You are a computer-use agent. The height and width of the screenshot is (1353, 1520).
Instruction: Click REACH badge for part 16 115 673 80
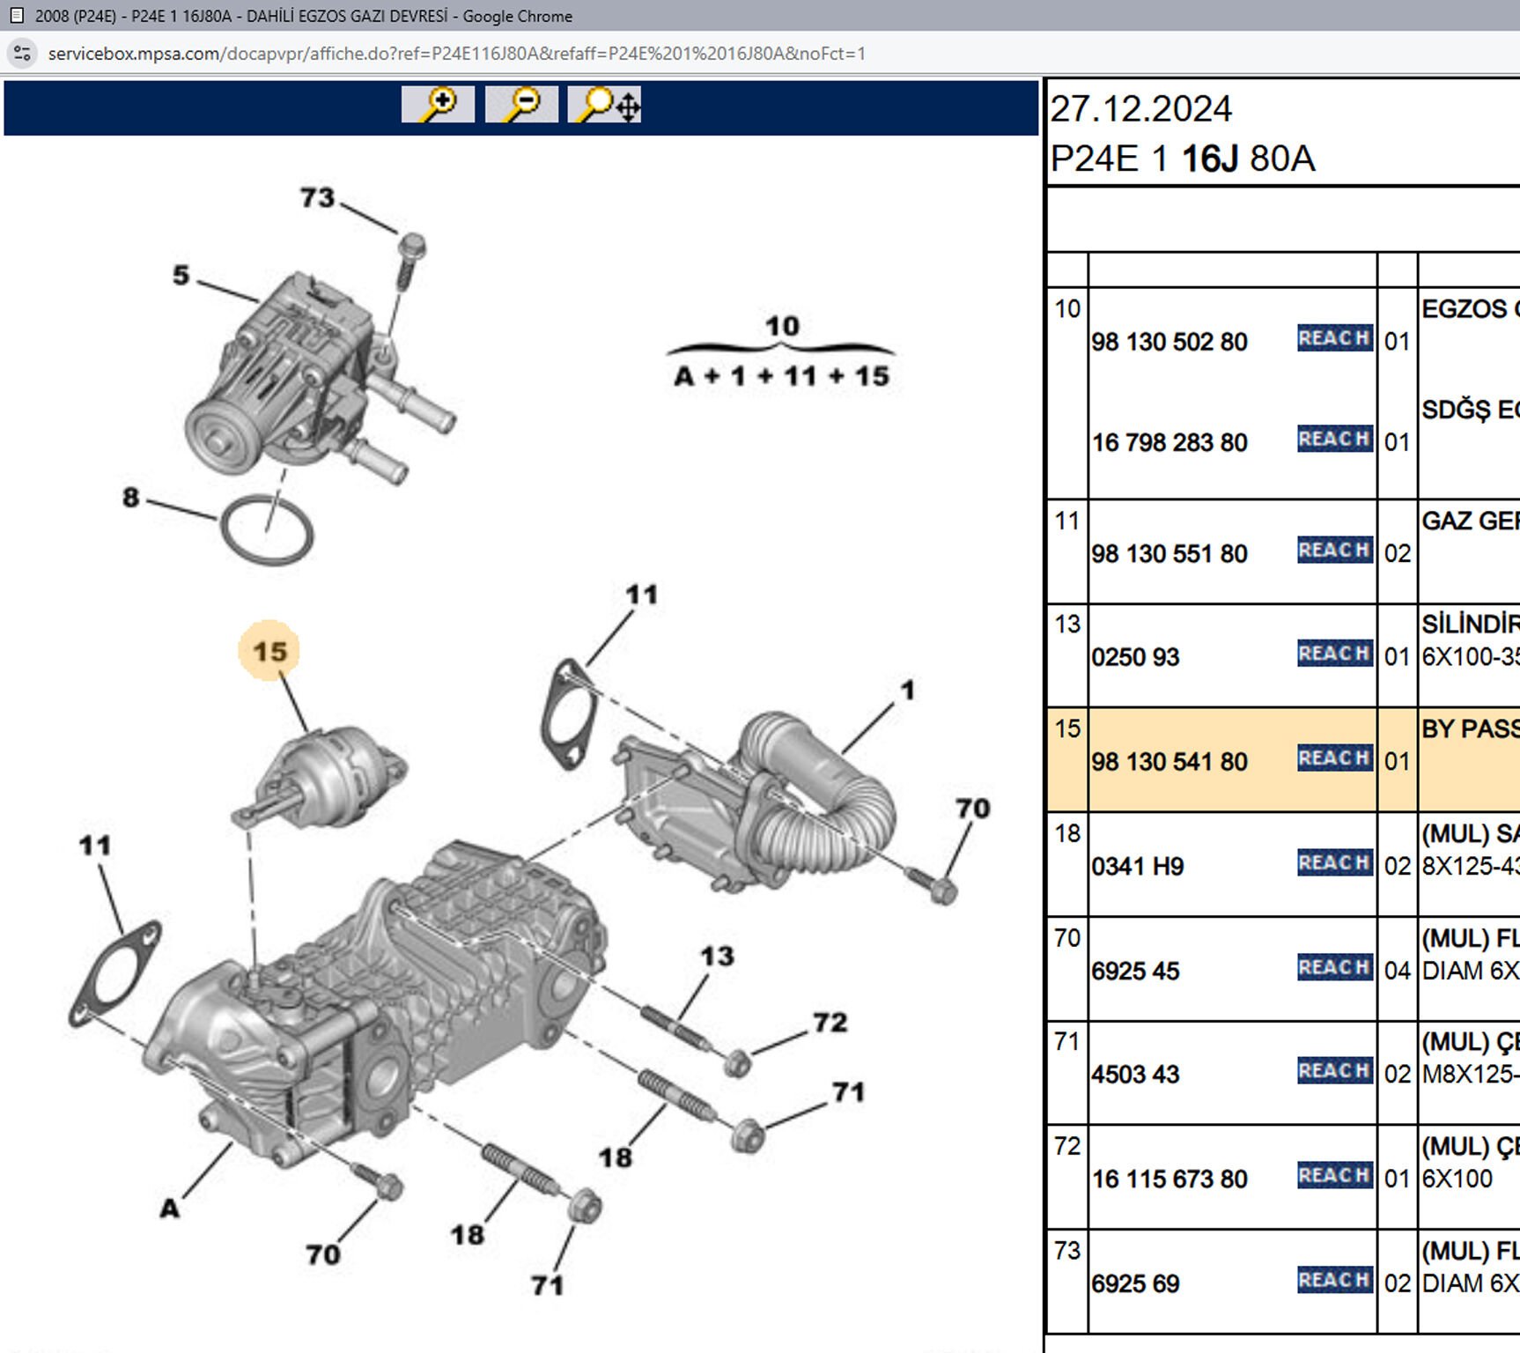coord(1333,1176)
